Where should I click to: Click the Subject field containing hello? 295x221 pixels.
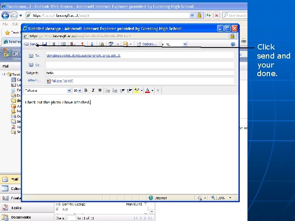point(139,73)
